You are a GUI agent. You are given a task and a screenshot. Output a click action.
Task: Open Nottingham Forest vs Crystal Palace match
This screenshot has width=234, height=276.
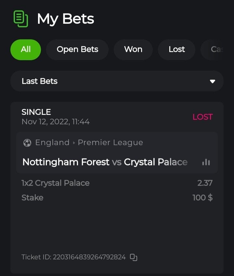point(105,162)
